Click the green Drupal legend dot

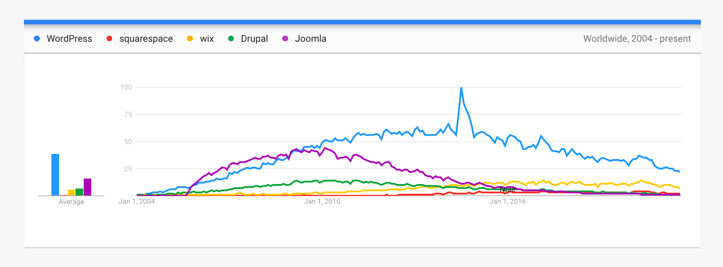click(x=231, y=38)
